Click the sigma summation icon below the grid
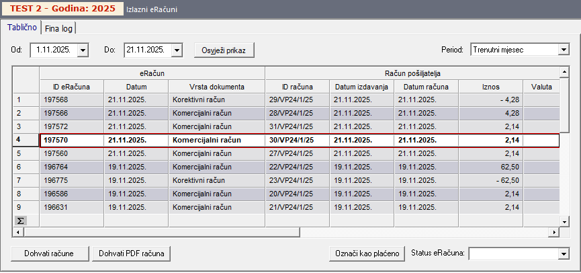The width and height of the screenshot is (581, 273). tap(19, 221)
